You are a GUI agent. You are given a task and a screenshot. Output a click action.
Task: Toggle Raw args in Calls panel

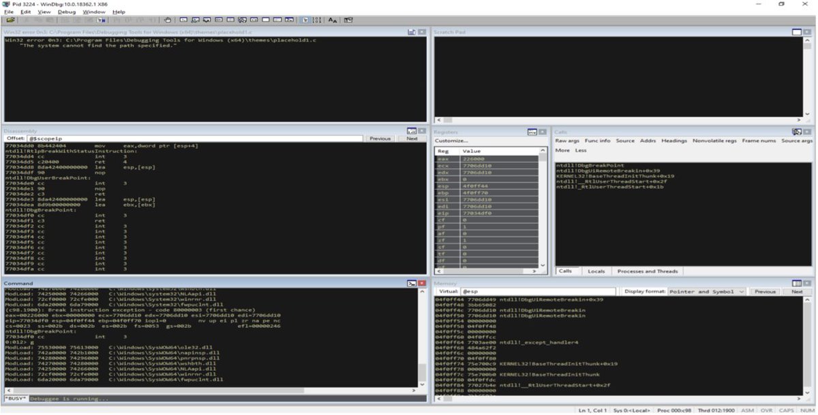point(567,141)
